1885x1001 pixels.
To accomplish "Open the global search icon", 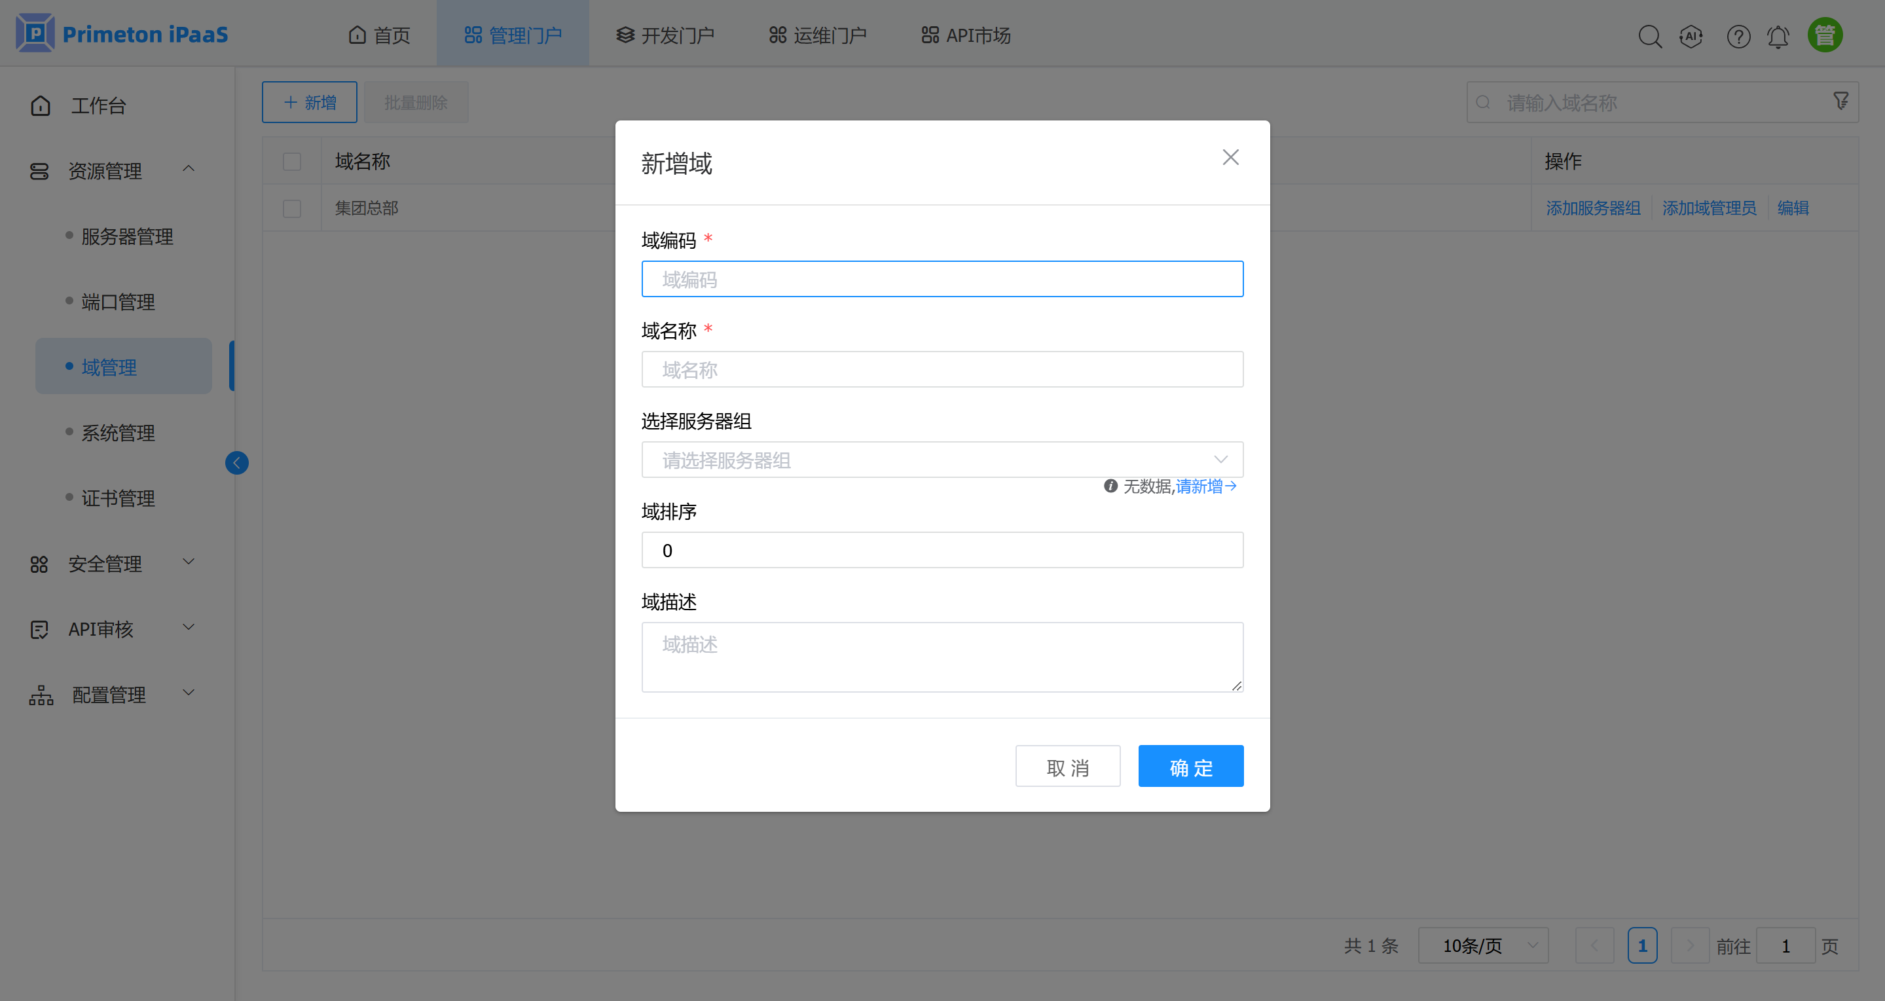I will (1650, 35).
